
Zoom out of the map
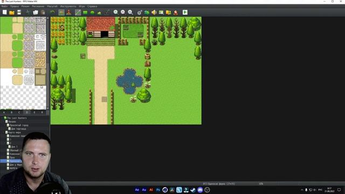(123, 12)
